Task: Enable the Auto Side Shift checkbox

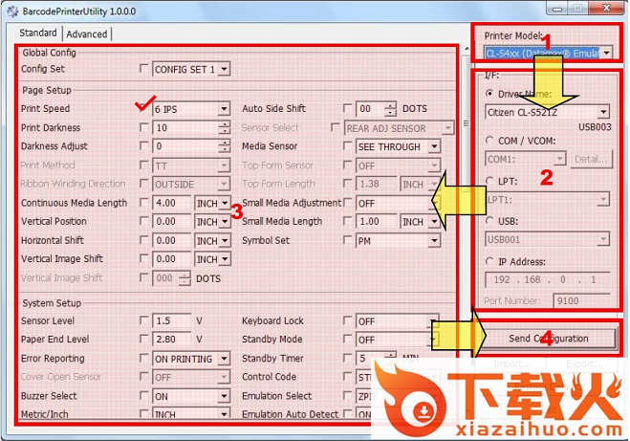Action: pos(348,108)
